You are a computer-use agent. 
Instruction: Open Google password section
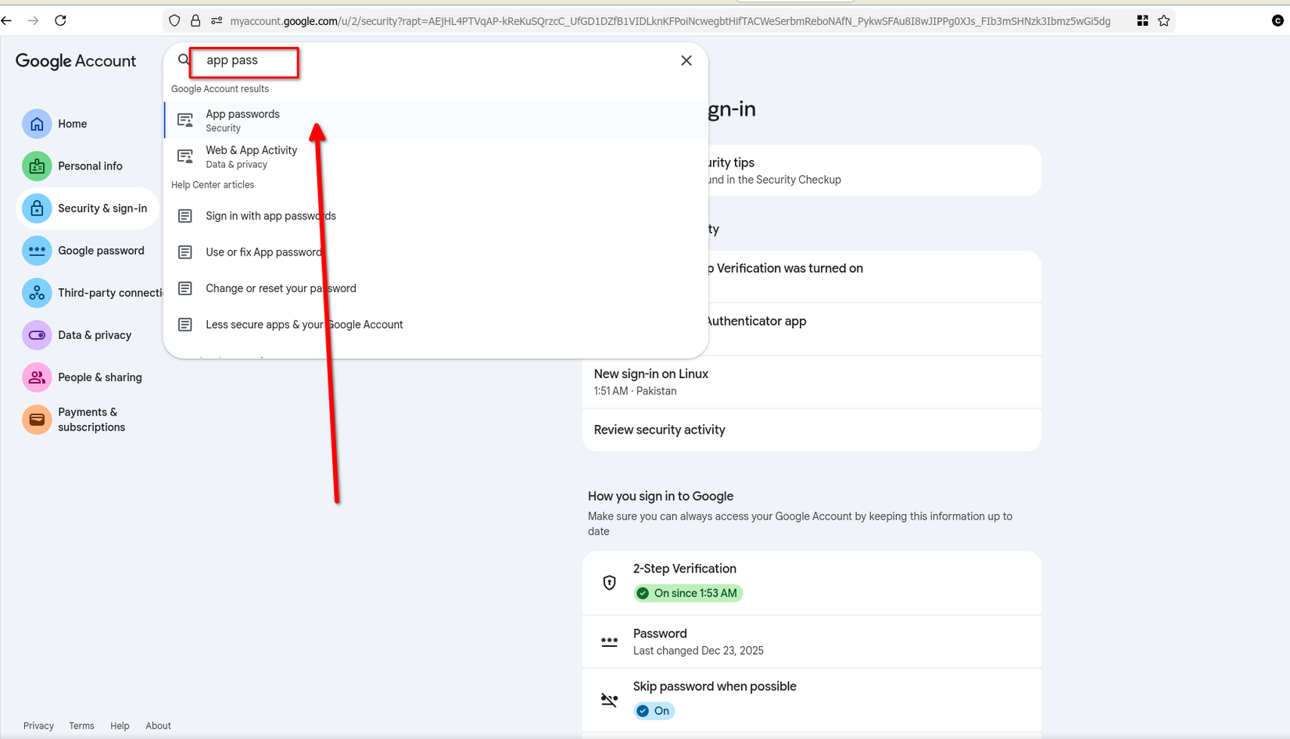tap(88, 251)
